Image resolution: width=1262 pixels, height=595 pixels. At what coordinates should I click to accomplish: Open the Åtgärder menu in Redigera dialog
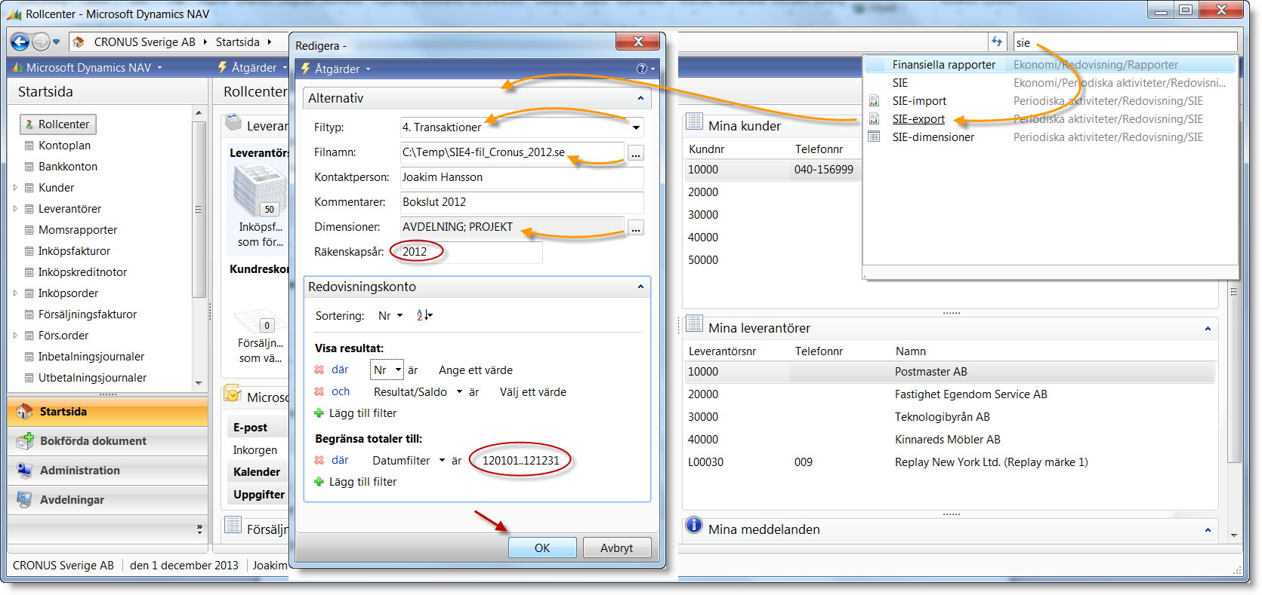click(x=337, y=69)
